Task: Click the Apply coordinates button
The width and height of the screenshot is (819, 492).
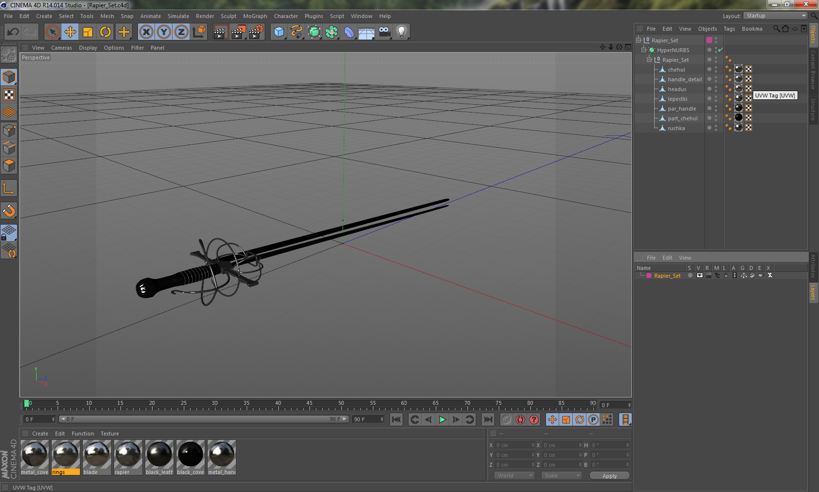Action: click(609, 476)
